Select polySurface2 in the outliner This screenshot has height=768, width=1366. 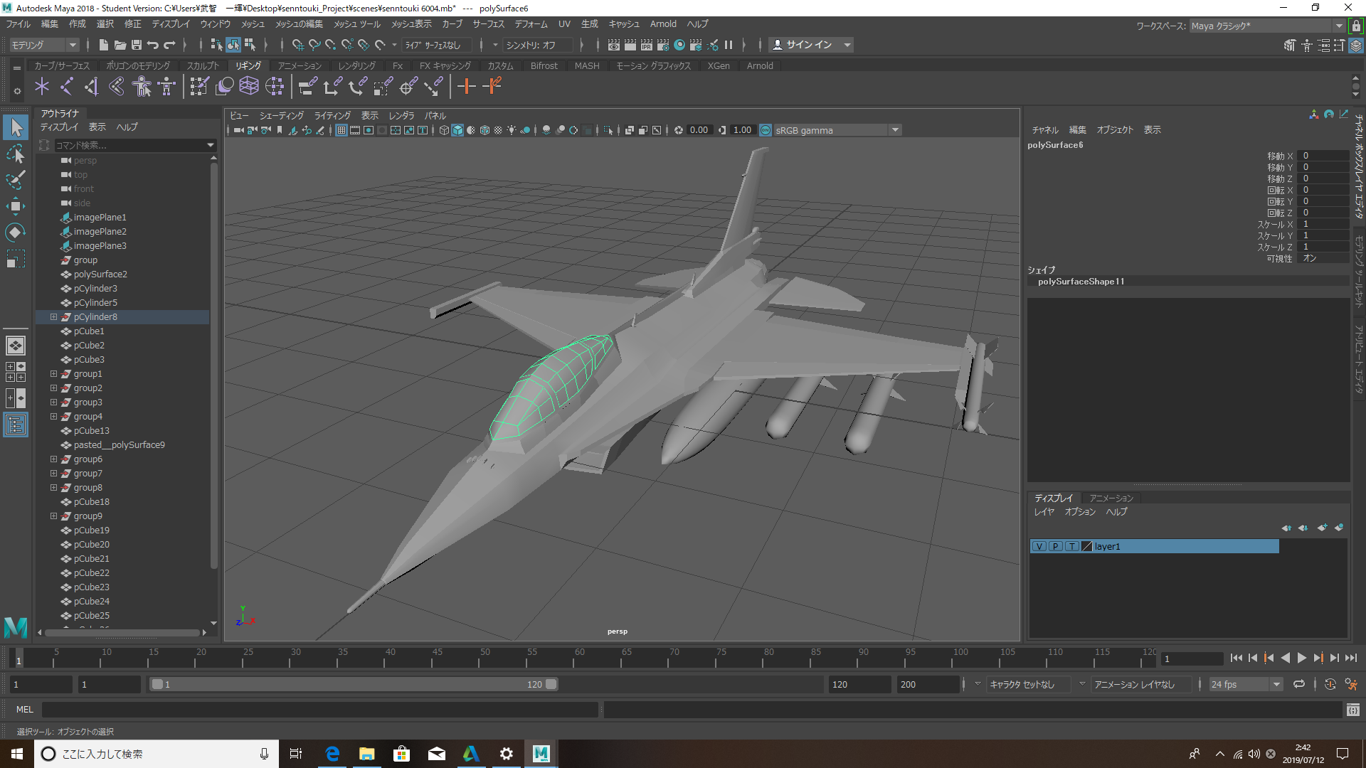[100, 274]
